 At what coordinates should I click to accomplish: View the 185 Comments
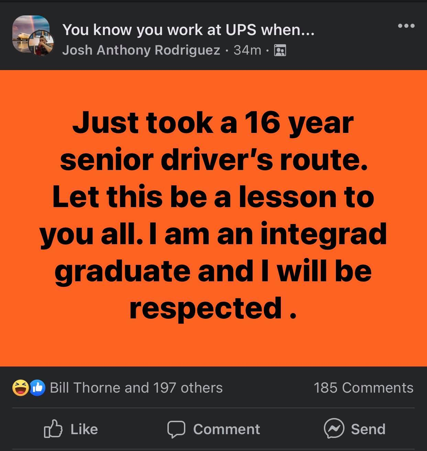363,388
